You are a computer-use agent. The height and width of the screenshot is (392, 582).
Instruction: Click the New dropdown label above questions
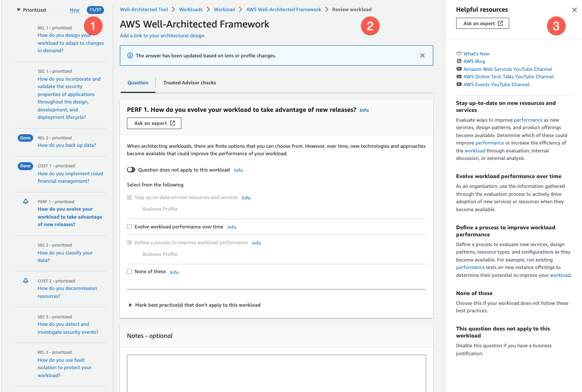pos(75,10)
